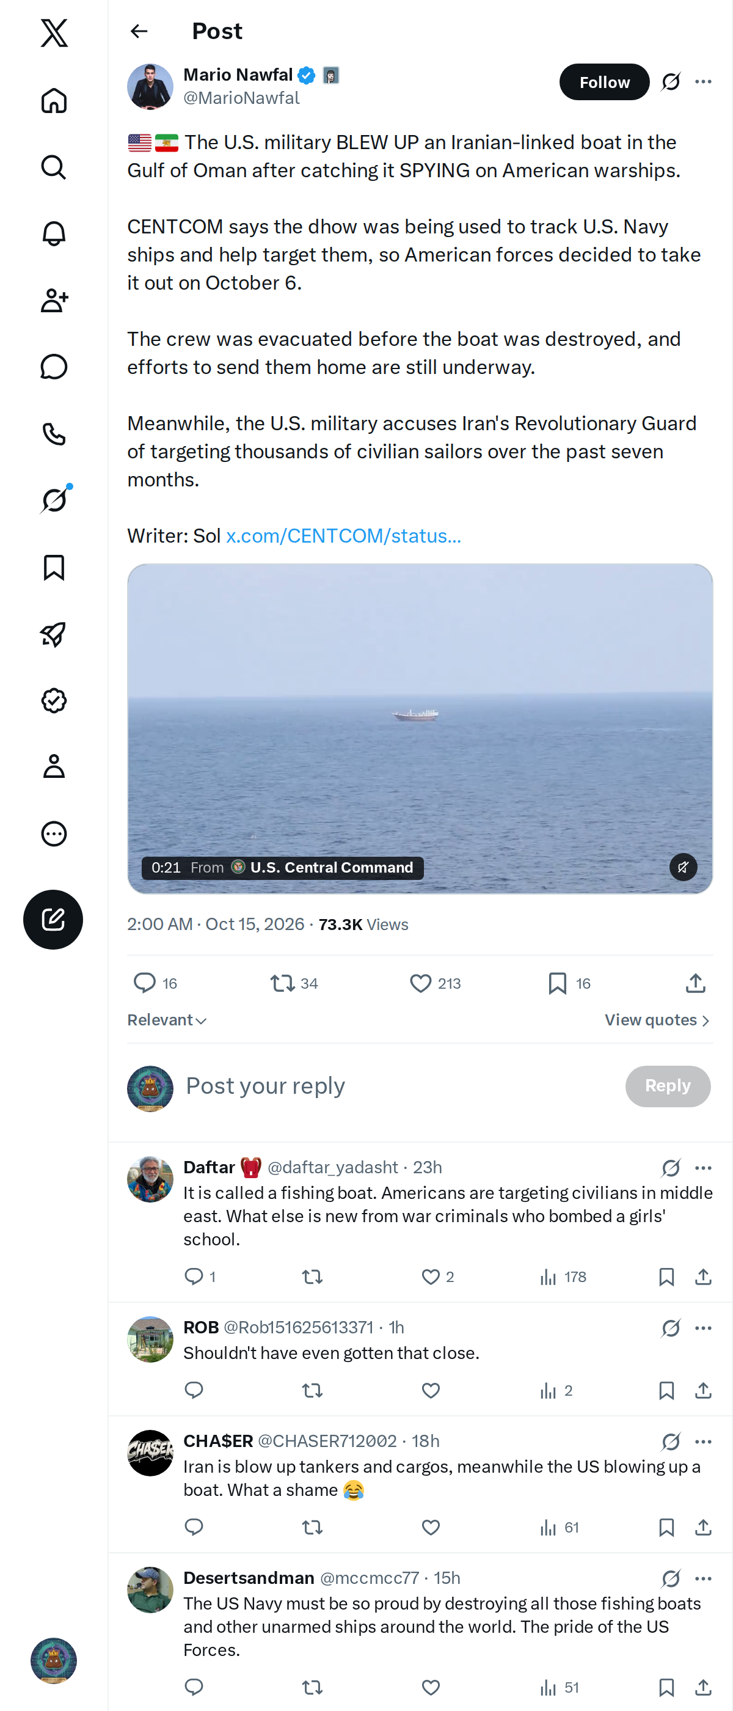Viewport: 733px width, 1711px height.
Task: Open Search with the magnifier sidebar icon
Action: pos(54,167)
